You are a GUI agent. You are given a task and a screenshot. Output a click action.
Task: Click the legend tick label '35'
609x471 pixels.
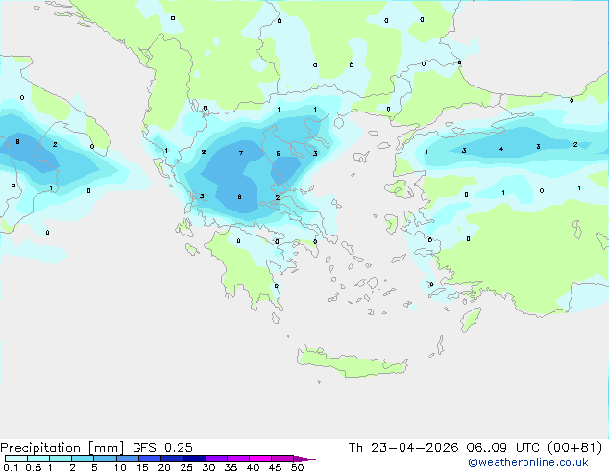[231, 467]
